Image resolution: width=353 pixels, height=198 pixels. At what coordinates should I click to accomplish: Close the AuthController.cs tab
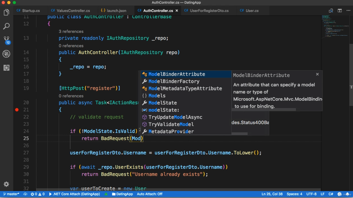[x=177, y=11]
